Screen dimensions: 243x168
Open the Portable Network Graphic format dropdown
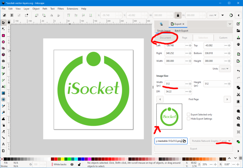click(211, 141)
